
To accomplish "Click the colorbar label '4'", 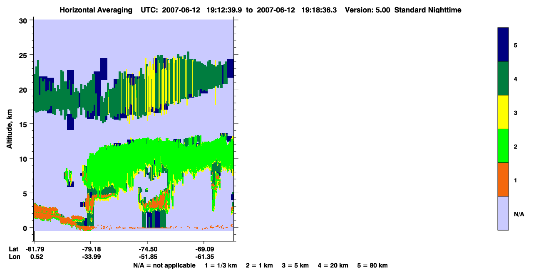I will click(516, 78).
